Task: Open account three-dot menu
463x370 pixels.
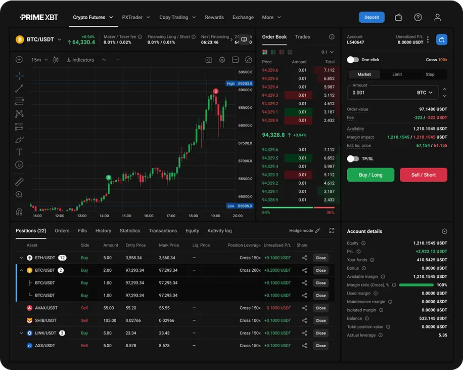Action: click(428, 39)
